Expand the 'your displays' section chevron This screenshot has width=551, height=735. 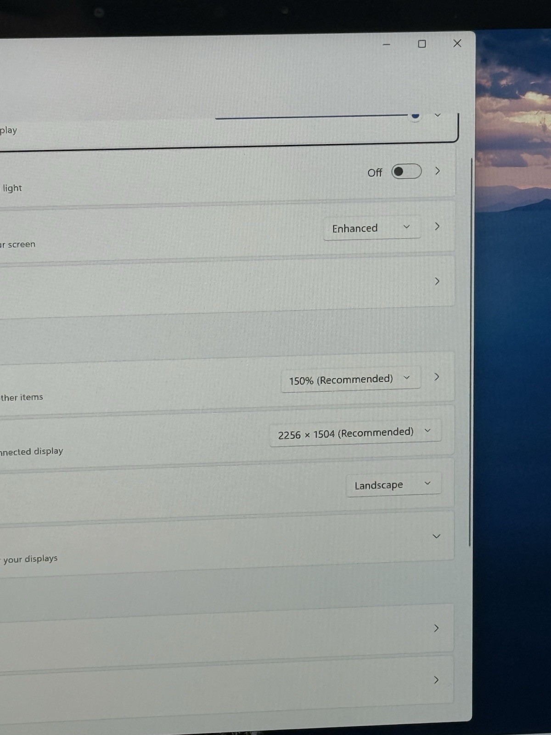click(437, 536)
